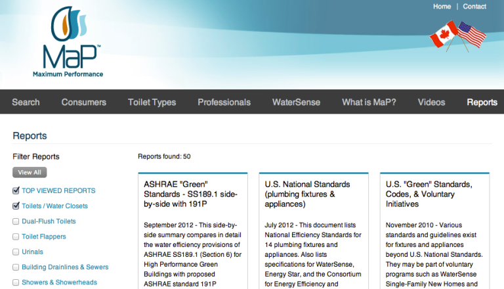
Task: Select Building Drainlines & Sewers checkbox
Action: 16,267
